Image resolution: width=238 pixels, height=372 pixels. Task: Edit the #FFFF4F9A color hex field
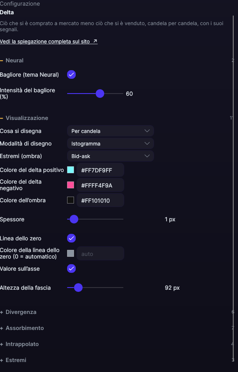click(x=100, y=185)
